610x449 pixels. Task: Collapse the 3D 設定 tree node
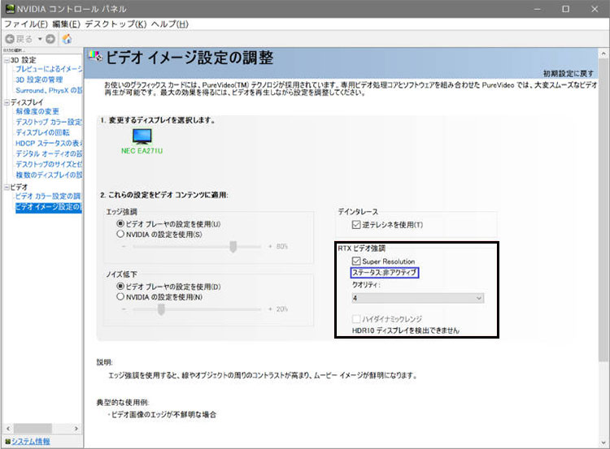point(7,60)
